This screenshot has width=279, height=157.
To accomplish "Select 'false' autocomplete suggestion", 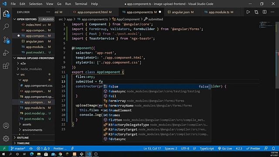I will point(157,86).
